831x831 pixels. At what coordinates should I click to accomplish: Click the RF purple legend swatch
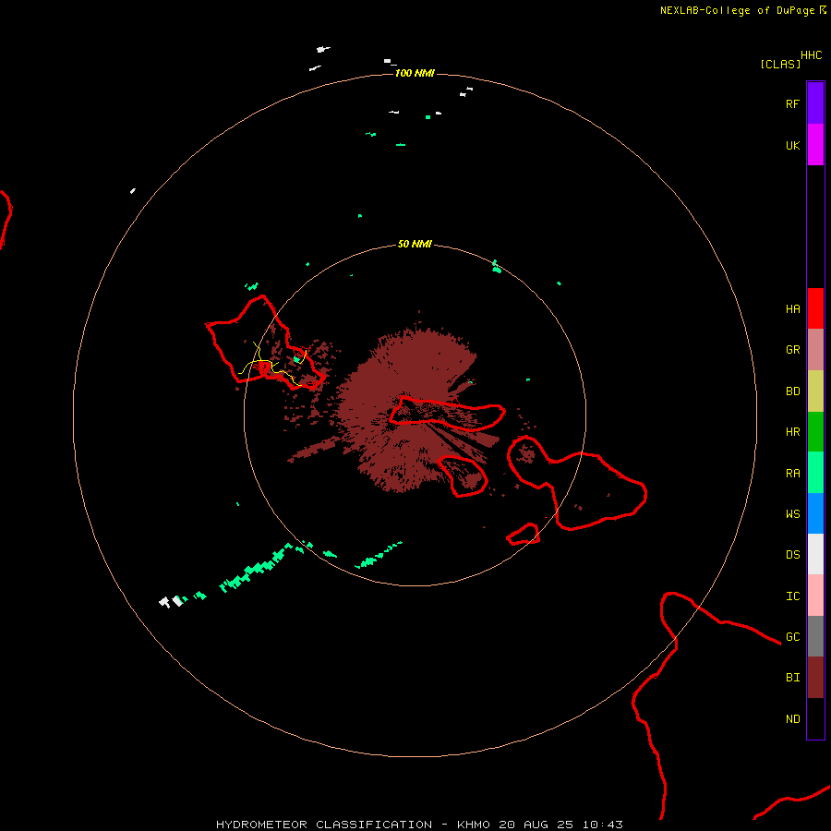(x=815, y=103)
